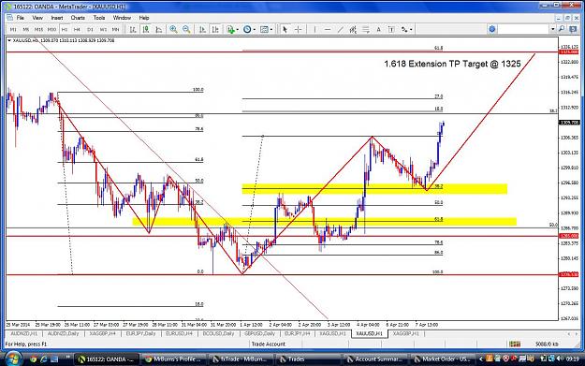The width and height of the screenshot is (585, 366).
Task: Expand the arrows dropdown arrow
Action: [411, 29]
